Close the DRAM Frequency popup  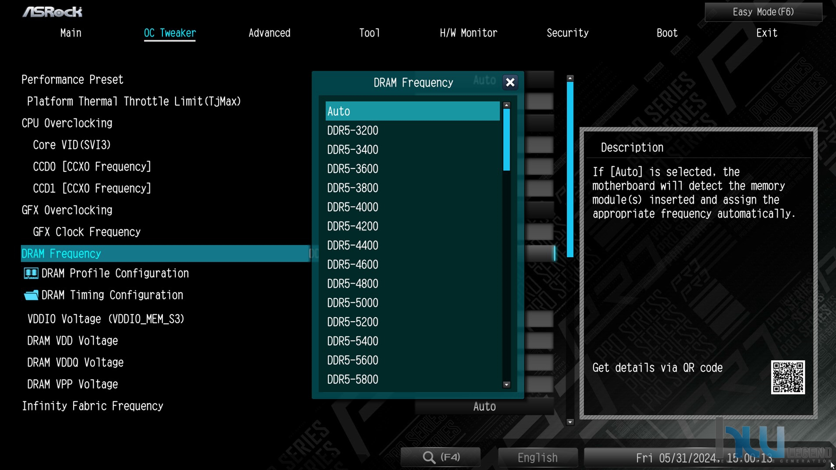[x=510, y=82]
